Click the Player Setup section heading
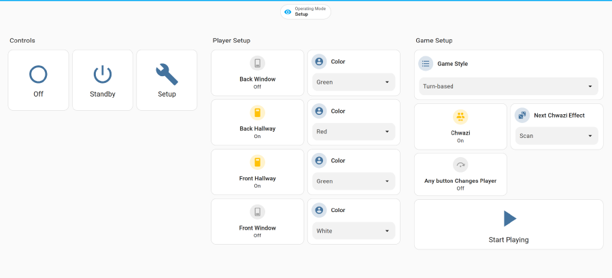The image size is (612, 278). click(x=231, y=41)
